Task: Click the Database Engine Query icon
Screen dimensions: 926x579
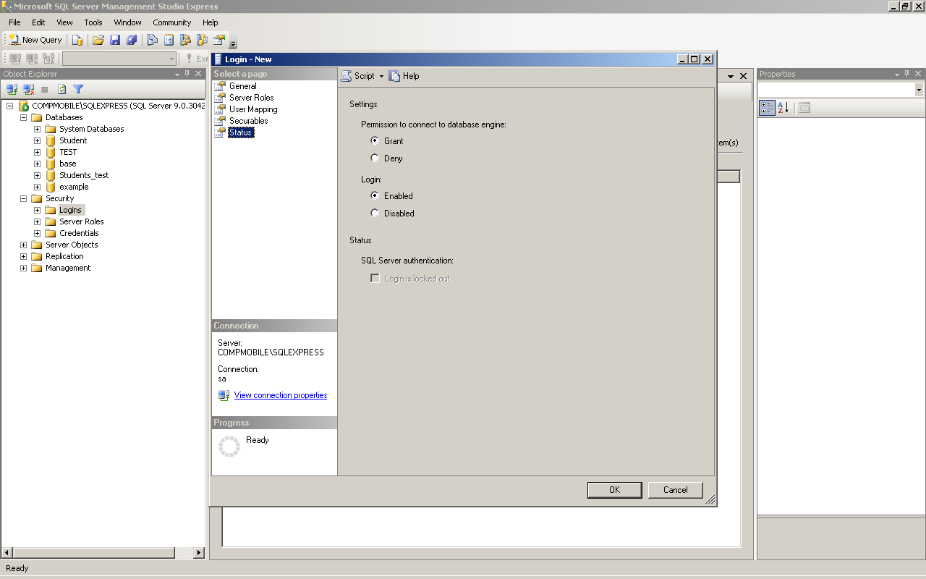Action: 77,40
